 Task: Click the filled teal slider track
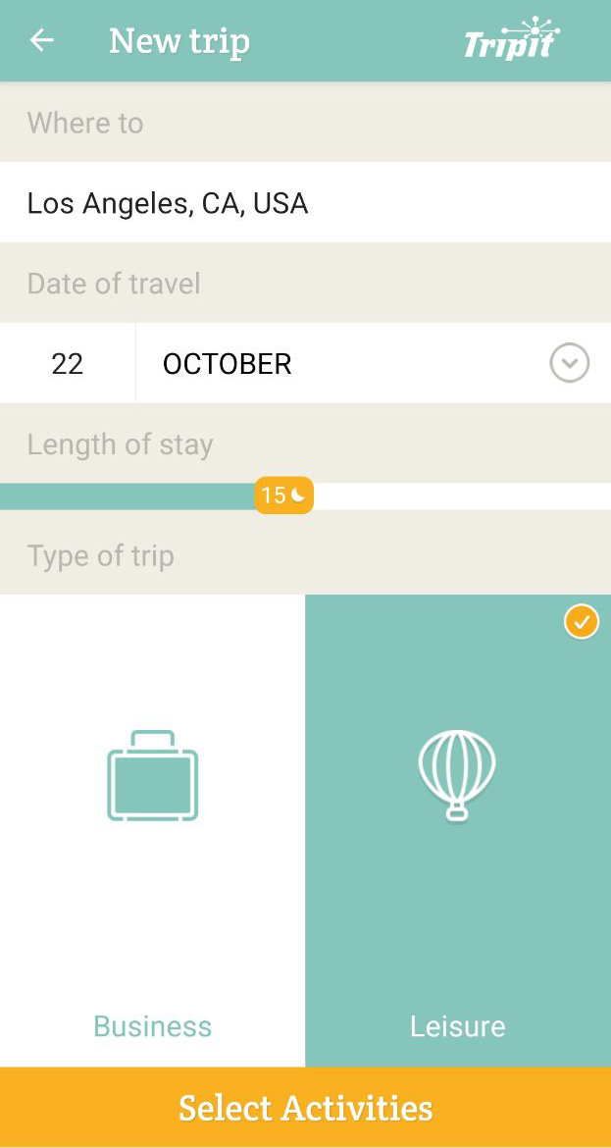click(127, 496)
